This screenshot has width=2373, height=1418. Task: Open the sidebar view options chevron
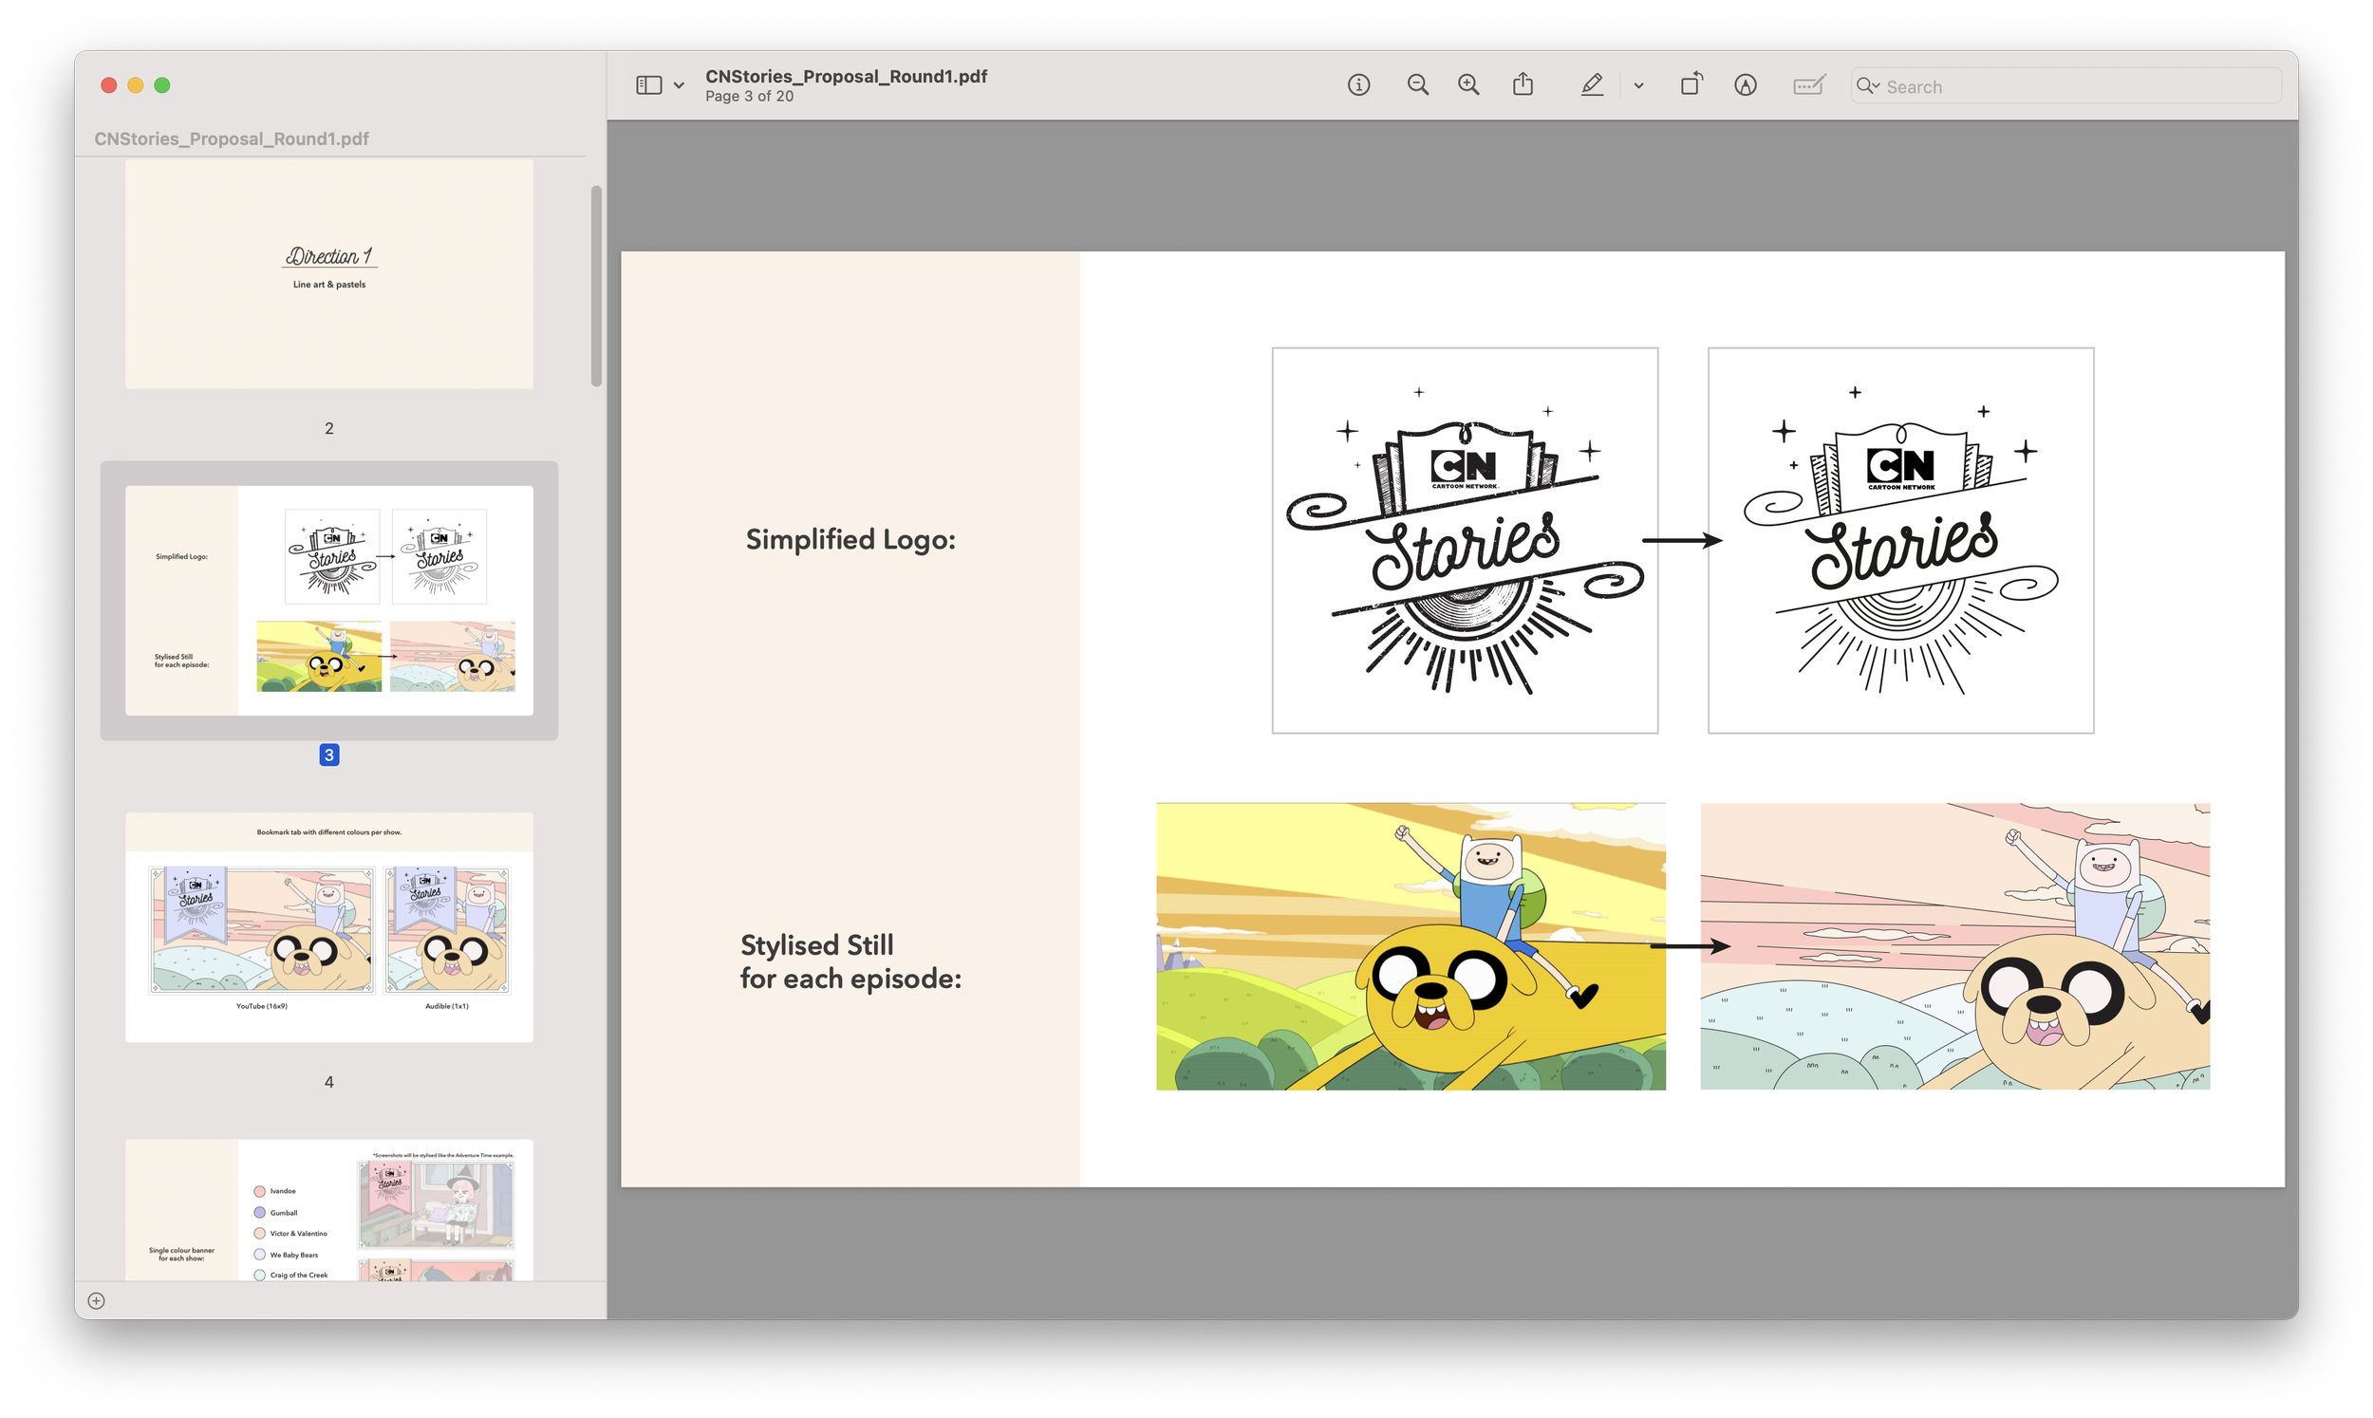(679, 85)
